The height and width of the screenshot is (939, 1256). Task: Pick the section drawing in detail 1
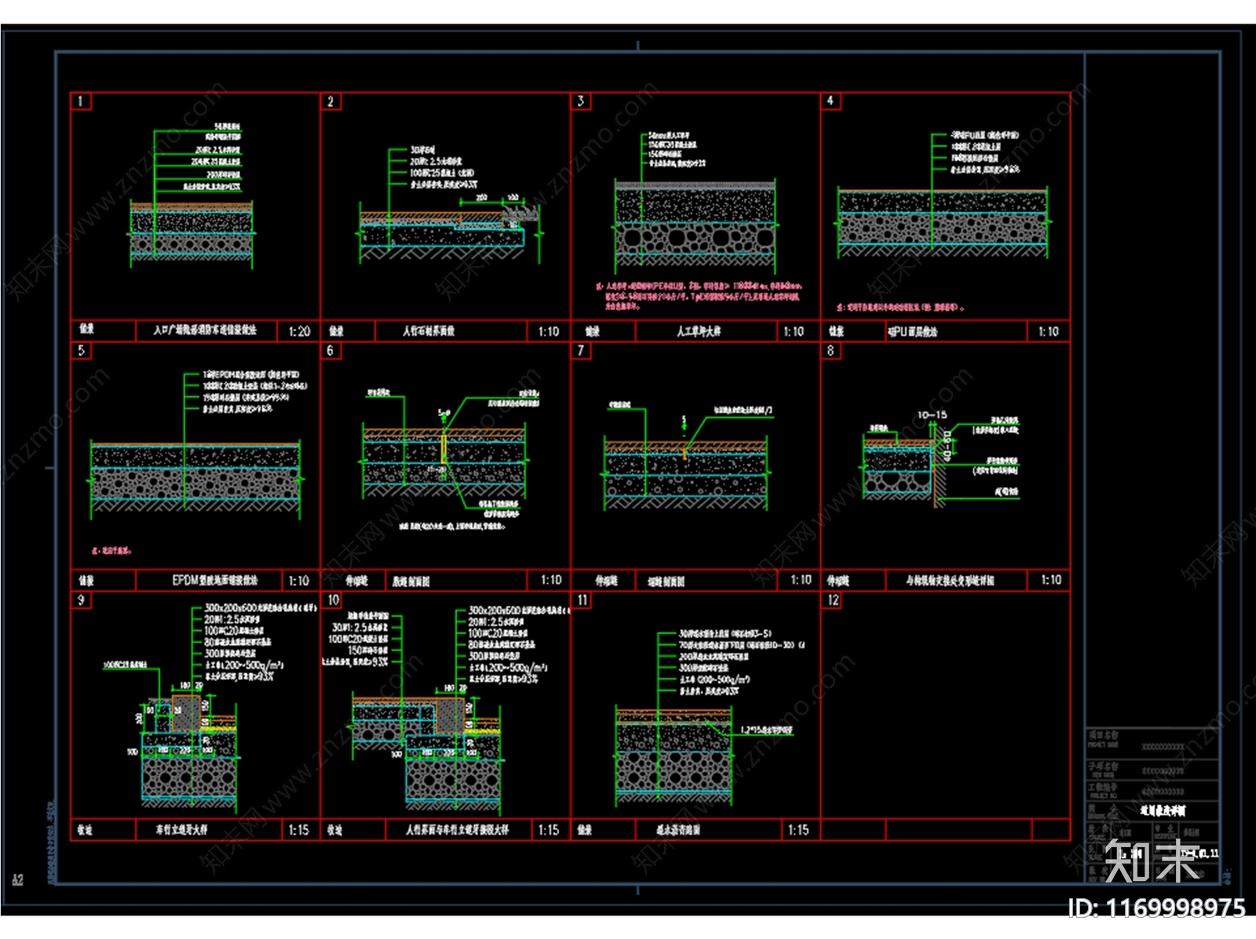pos(192,234)
